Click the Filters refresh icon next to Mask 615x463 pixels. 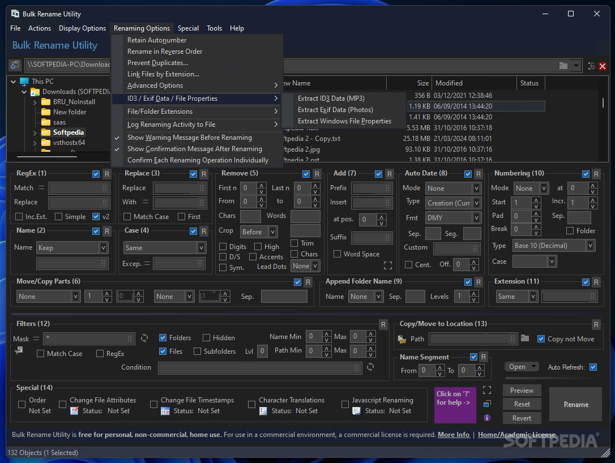(144, 337)
